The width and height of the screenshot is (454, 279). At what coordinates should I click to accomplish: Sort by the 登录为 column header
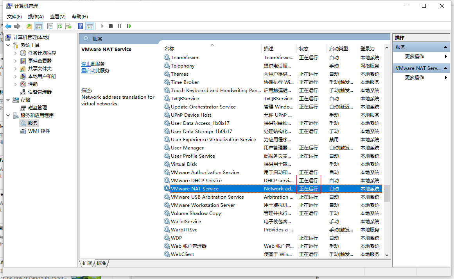[x=370, y=48]
